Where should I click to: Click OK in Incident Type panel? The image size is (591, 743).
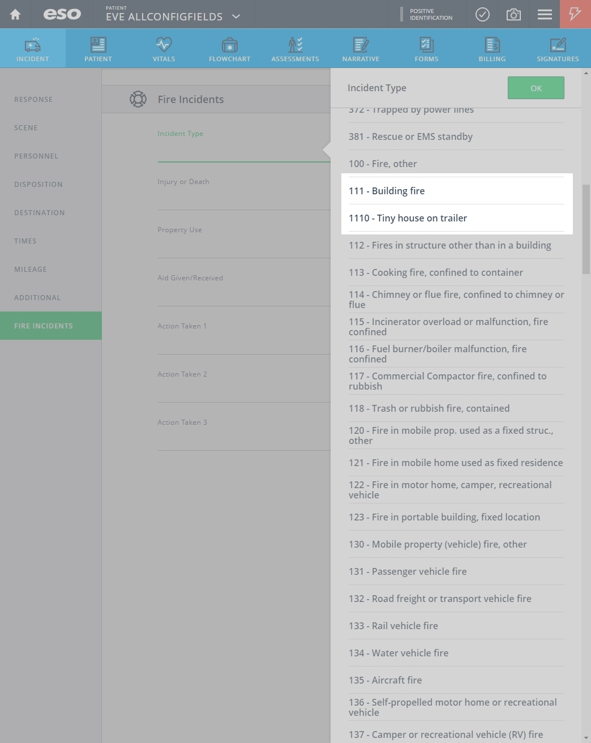pos(536,88)
